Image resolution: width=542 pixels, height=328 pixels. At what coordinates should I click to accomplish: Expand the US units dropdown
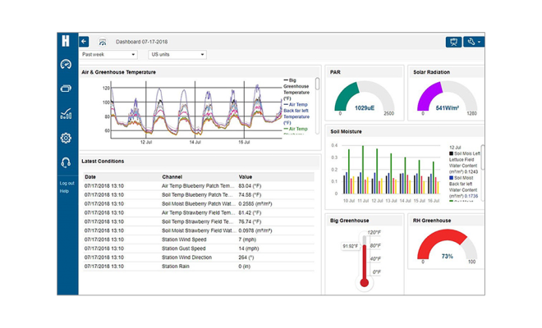coord(177,55)
